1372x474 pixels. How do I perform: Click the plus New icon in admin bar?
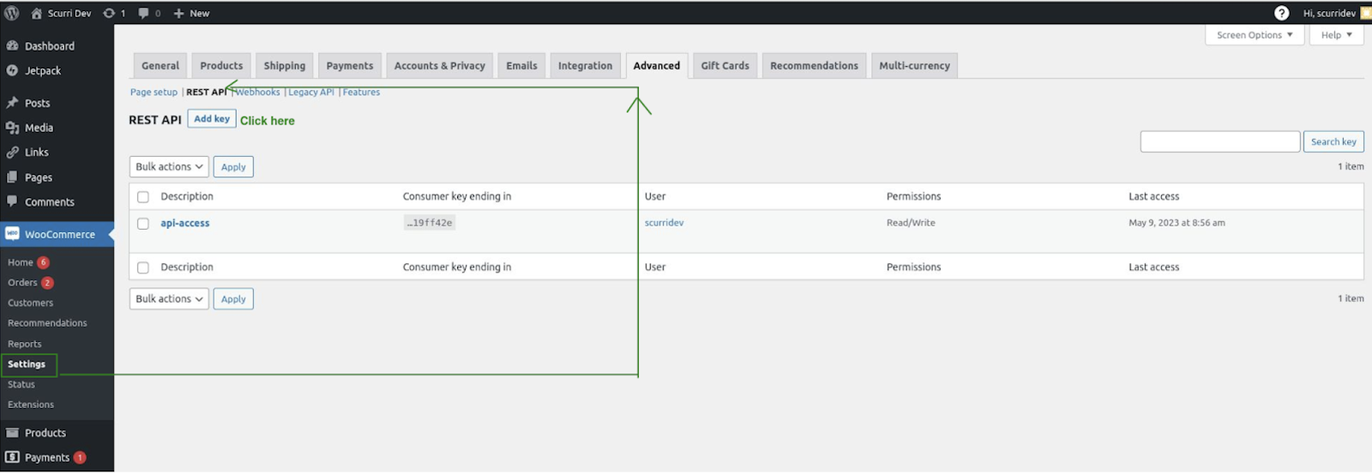click(x=178, y=13)
